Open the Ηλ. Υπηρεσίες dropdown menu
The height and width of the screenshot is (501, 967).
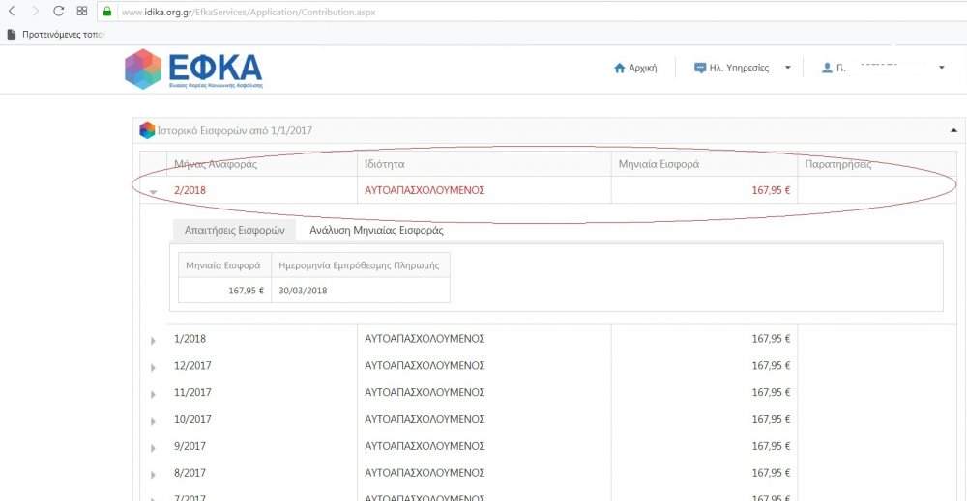[741, 69]
